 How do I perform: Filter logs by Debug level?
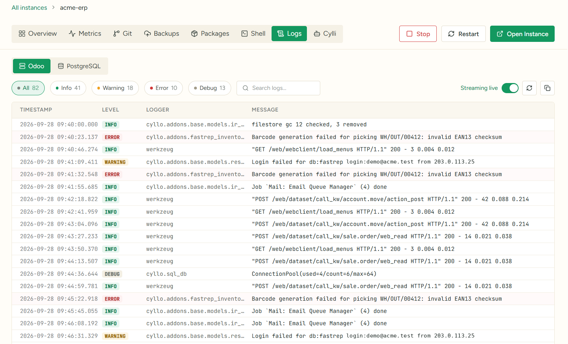pyautogui.click(x=210, y=88)
